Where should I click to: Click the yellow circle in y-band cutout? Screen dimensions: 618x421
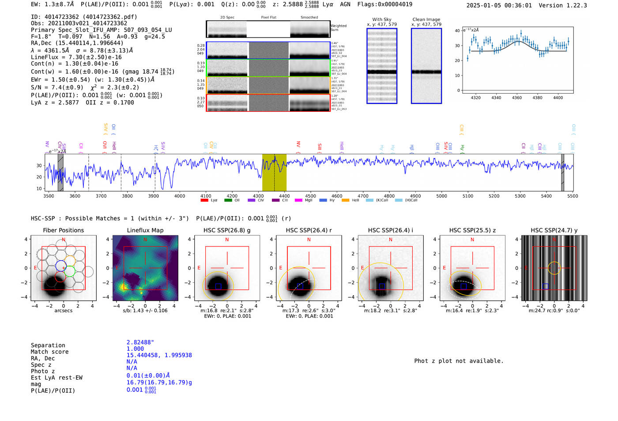pos(554,268)
